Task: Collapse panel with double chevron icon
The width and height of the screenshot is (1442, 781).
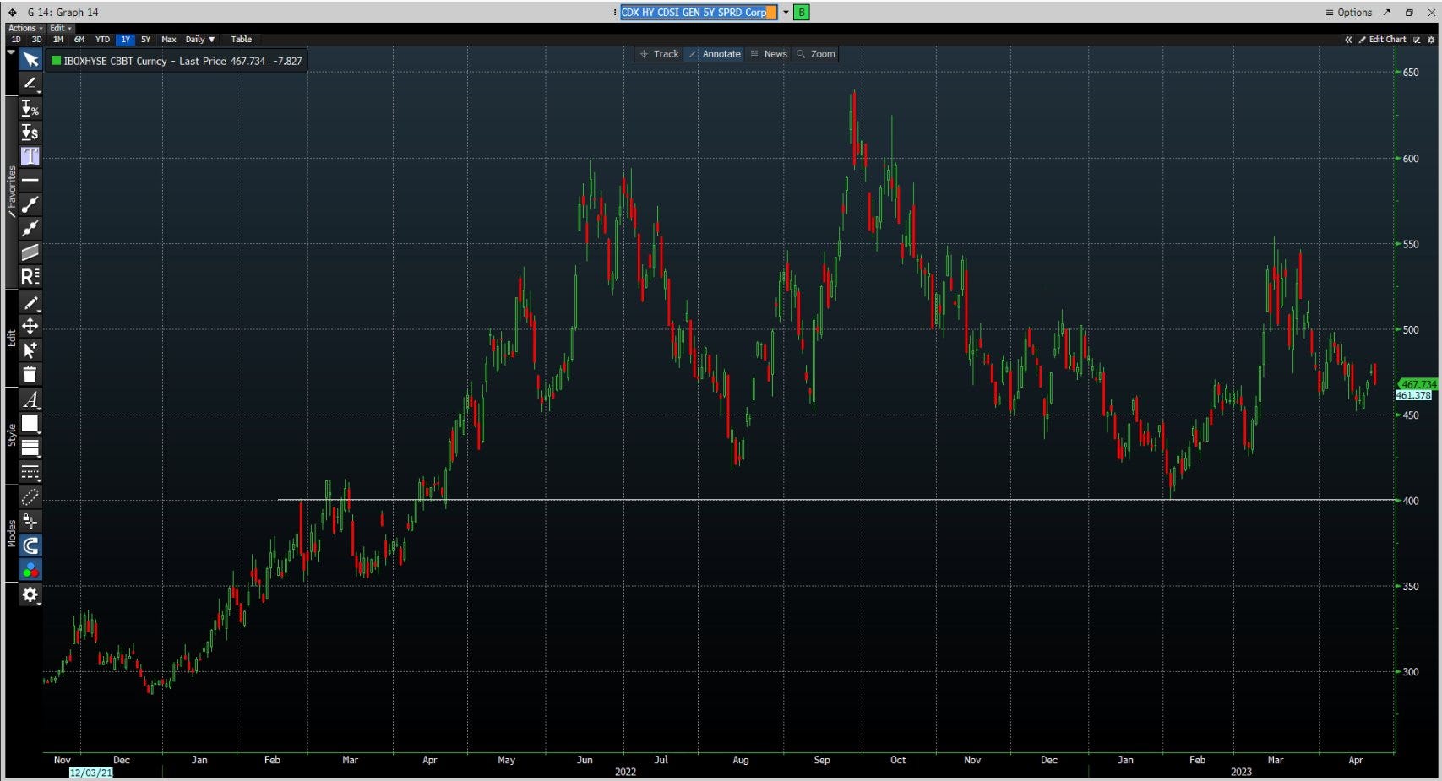Action: [1348, 40]
